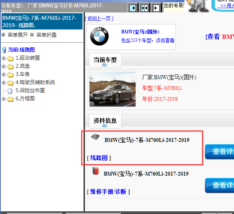
Task: Open the 维修手册/诊断 link
Action: (108, 192)
